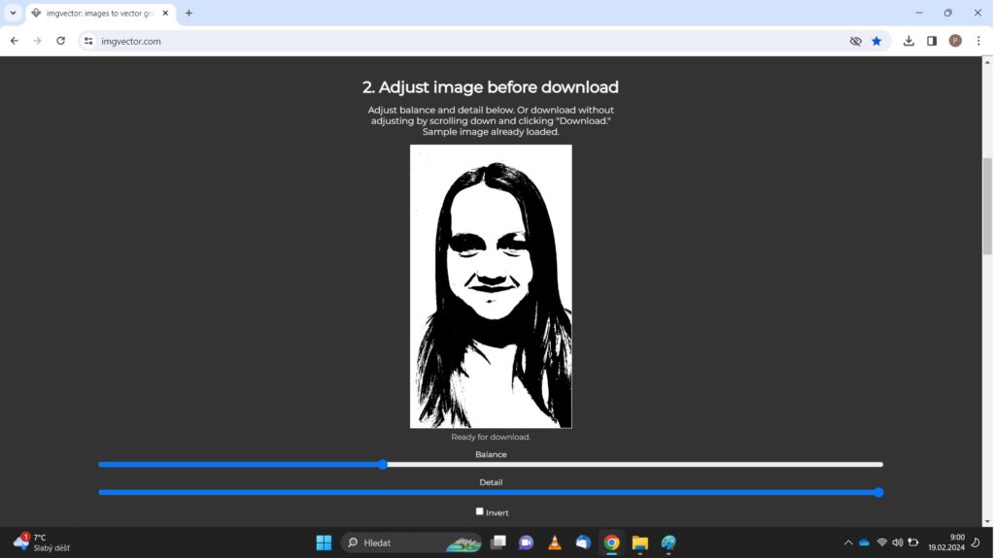
Task: Open File Explorer from taskbar
Action: click(x=639, y=542)
